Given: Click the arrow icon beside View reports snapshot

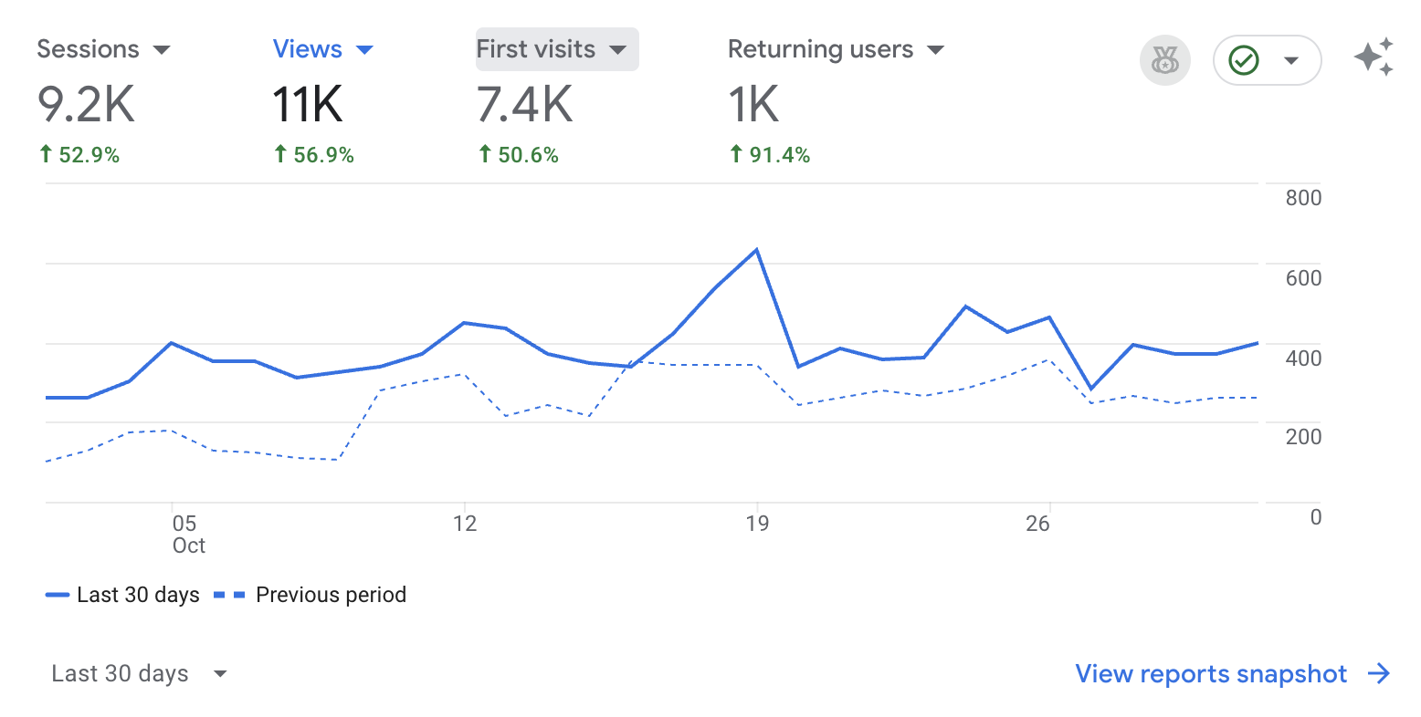Looking at the screenshot, I should click(x=1378, y=674).
